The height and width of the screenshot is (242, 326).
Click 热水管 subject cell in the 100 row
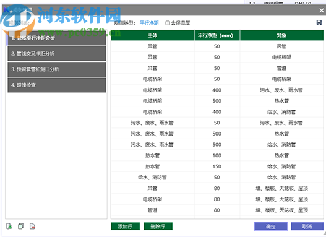click(x=152, y=155)
